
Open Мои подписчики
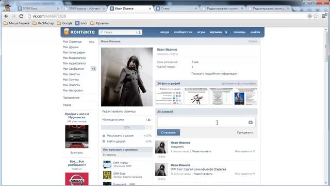pyautogui.click(x=113, y=120)
